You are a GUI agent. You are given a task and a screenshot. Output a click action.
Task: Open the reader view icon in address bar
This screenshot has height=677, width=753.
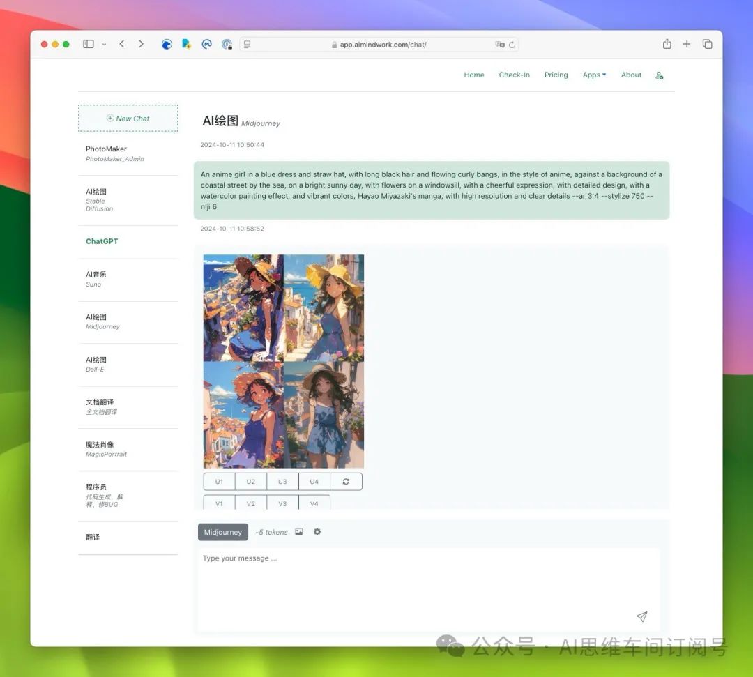pos(247,44)
